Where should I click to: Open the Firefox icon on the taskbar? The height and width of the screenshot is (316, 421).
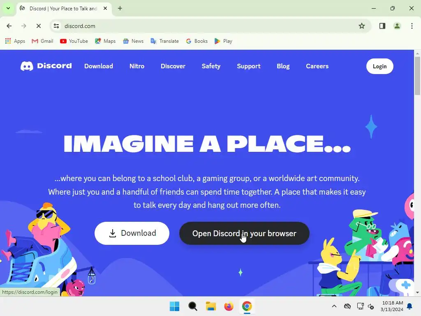click(x=229, y=306)
